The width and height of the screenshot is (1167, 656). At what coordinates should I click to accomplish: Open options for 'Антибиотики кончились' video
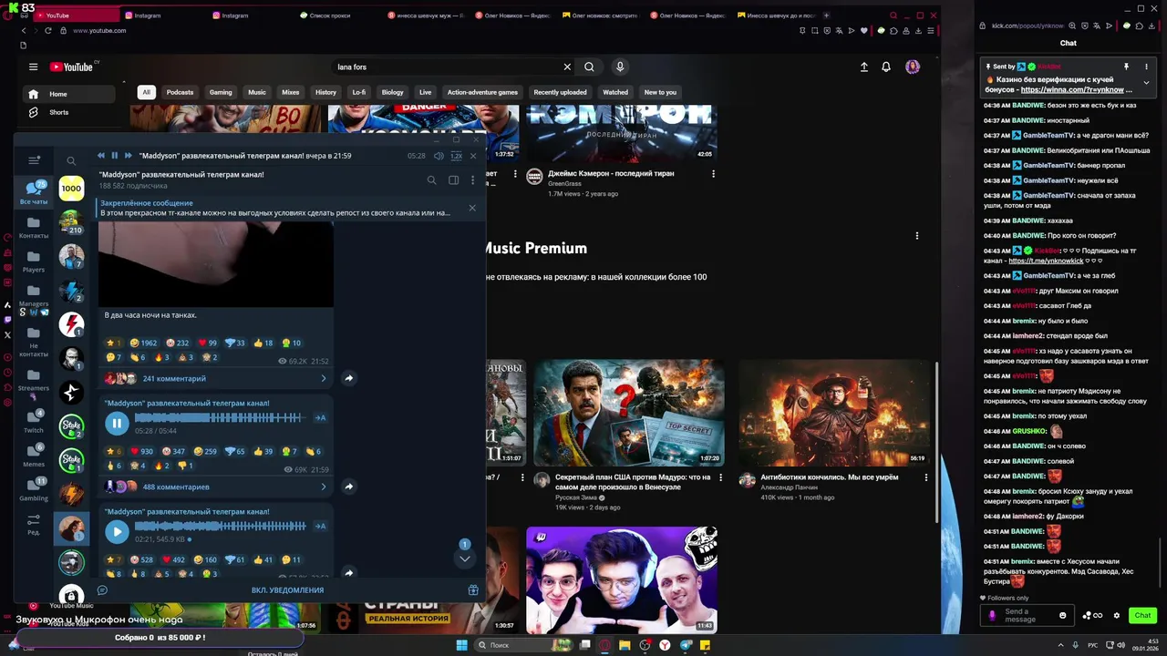(925, 477)
